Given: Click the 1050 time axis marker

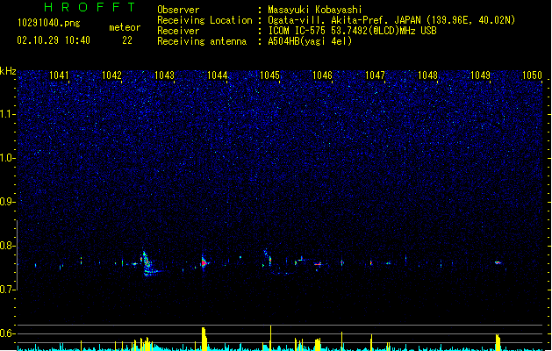Looking at the screenshot, I should click(532, 75).
